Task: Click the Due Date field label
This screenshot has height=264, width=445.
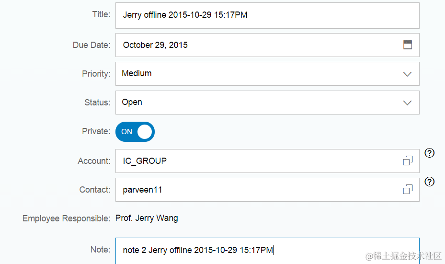Action: point(91,45)
